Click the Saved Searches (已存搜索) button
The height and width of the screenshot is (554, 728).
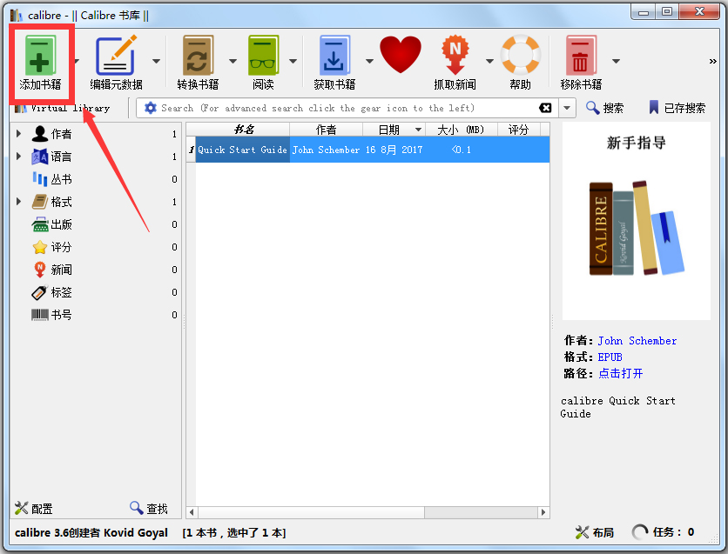click(677, 108)
